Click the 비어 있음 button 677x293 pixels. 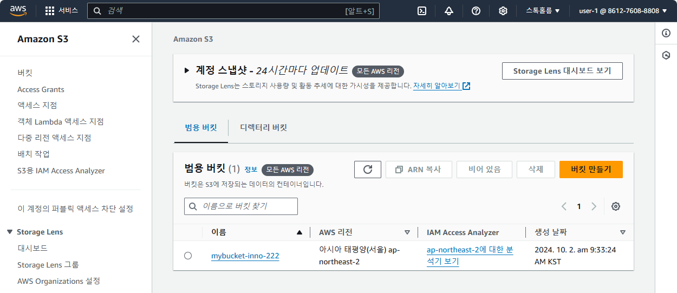pos(484,170)
